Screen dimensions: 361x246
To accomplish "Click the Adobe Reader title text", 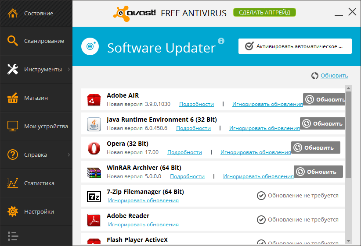I will 128,216.
